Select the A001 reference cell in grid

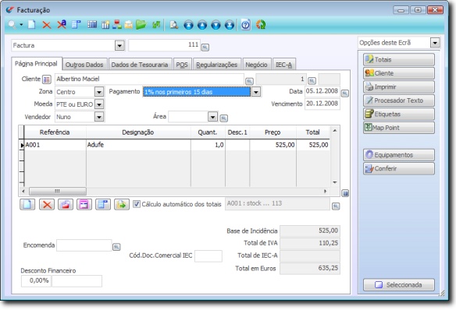tap(55, 145)
